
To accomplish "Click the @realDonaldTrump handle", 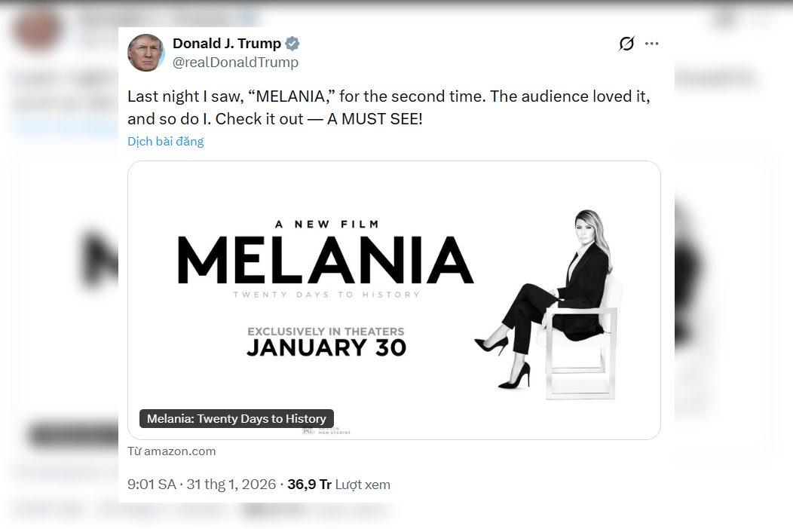I will click(236, 63).
